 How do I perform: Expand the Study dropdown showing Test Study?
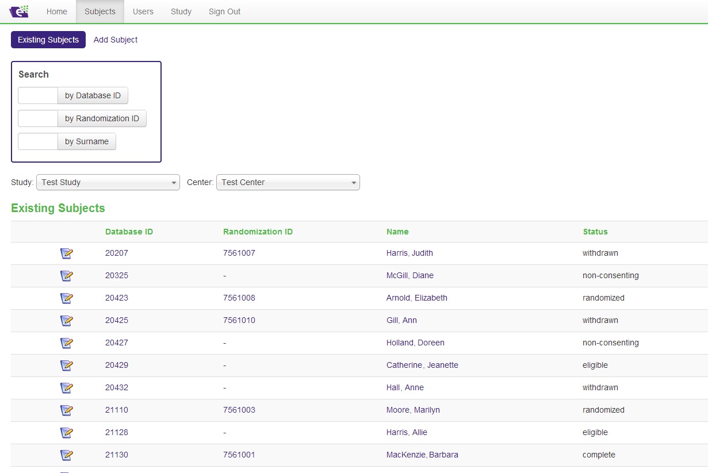[x=108, y=182]
